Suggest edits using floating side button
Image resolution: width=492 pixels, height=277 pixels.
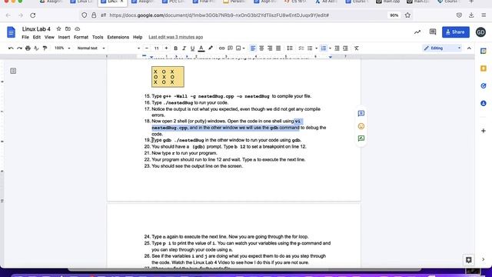point(361,138)
